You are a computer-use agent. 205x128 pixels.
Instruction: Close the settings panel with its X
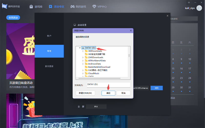pos(168,16)
